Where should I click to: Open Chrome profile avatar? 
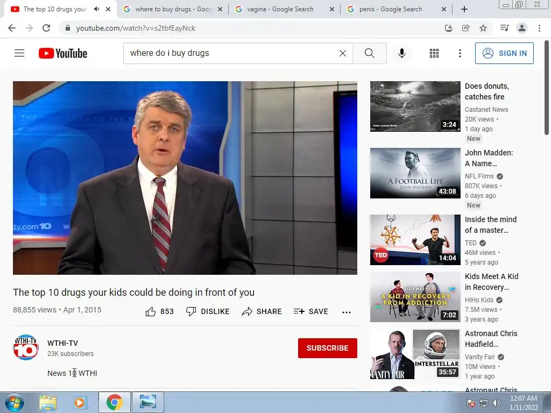pyautogui.click(x=522, y=28)
